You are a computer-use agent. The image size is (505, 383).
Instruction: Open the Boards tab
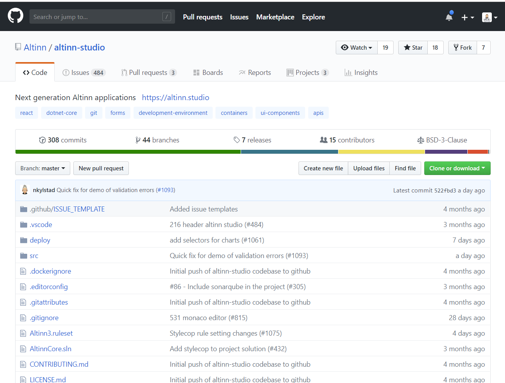208,73
